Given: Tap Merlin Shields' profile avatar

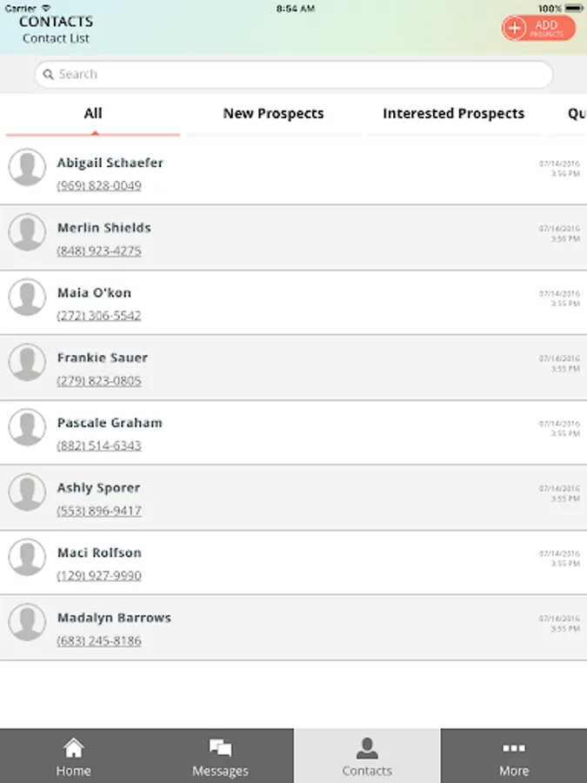Looking at the screenshot, I should 27,232.
